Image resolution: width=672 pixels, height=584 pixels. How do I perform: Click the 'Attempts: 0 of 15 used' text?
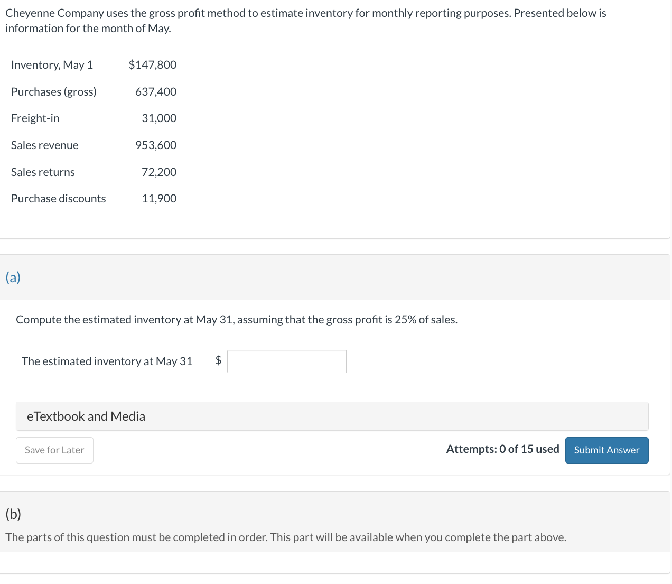pos(502,449)
